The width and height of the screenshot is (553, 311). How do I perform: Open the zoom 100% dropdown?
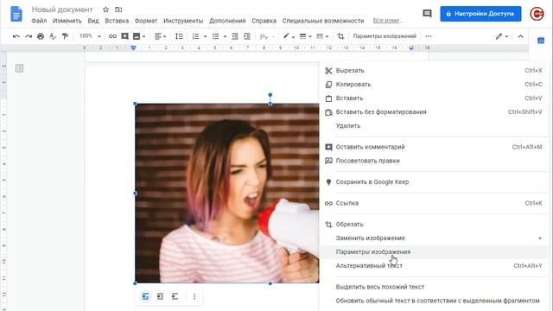(x=90, y=36)
